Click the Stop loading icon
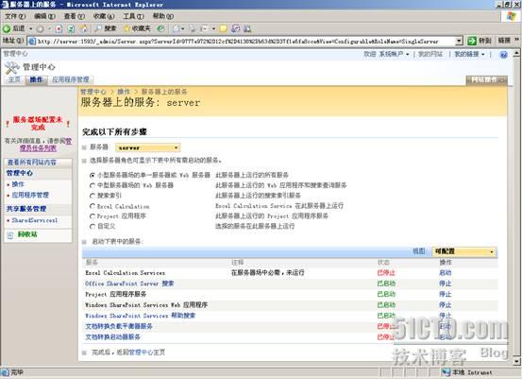The image size is (522, 379). [x=59, y=29]
